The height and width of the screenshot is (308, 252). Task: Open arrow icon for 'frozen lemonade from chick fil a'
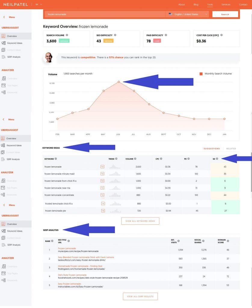tap(102, 181)
